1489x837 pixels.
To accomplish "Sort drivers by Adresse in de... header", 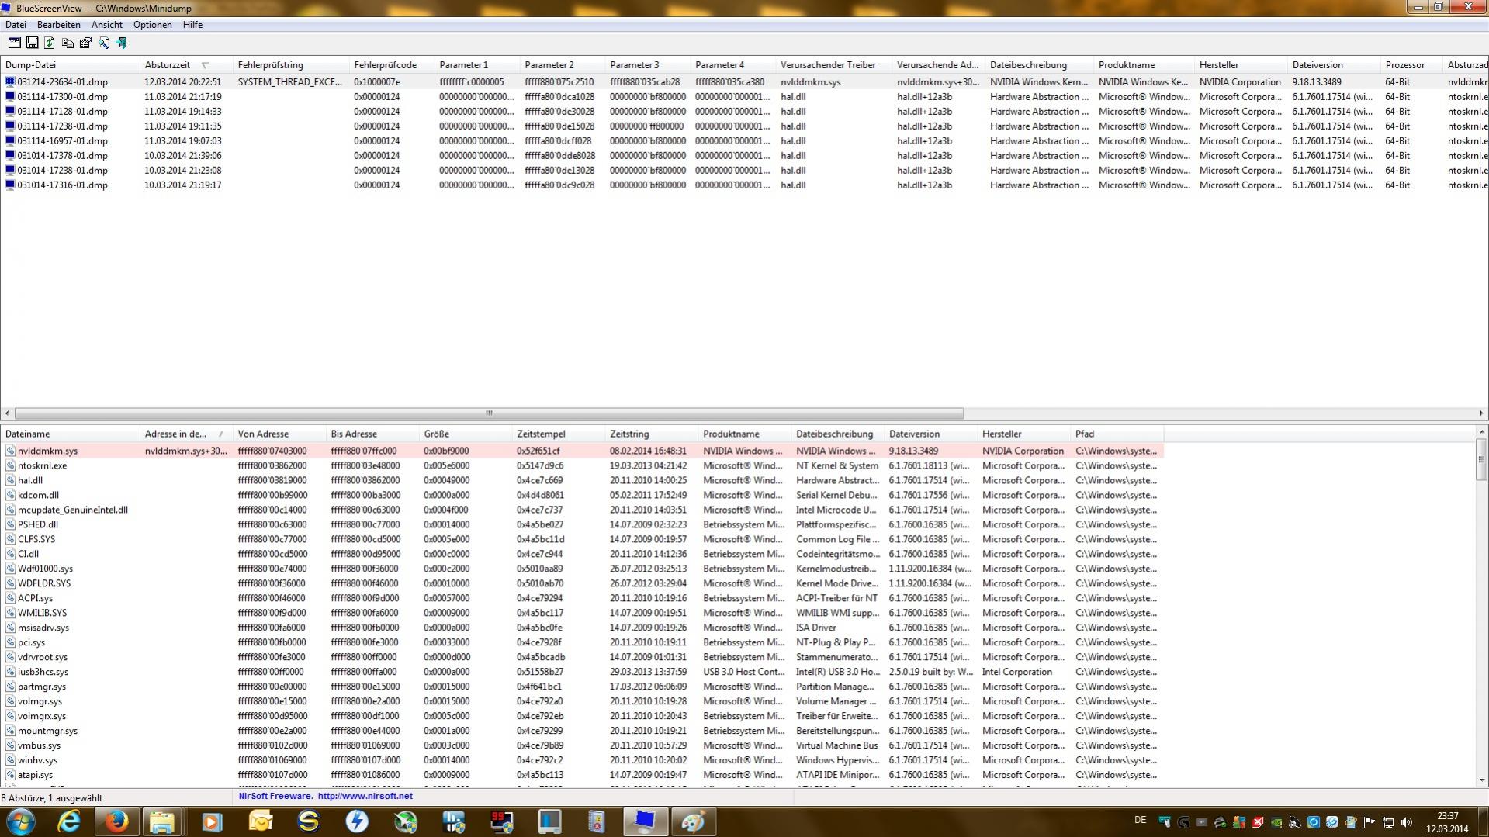I will 186,434.
